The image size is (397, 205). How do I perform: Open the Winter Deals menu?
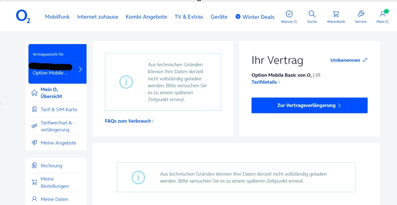click(x=258, y=17)
